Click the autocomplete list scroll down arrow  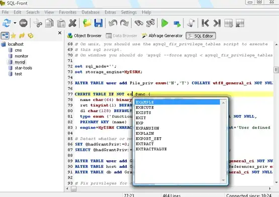click(223, 180)
